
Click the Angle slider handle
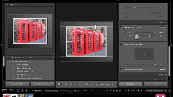coord(149,36)
